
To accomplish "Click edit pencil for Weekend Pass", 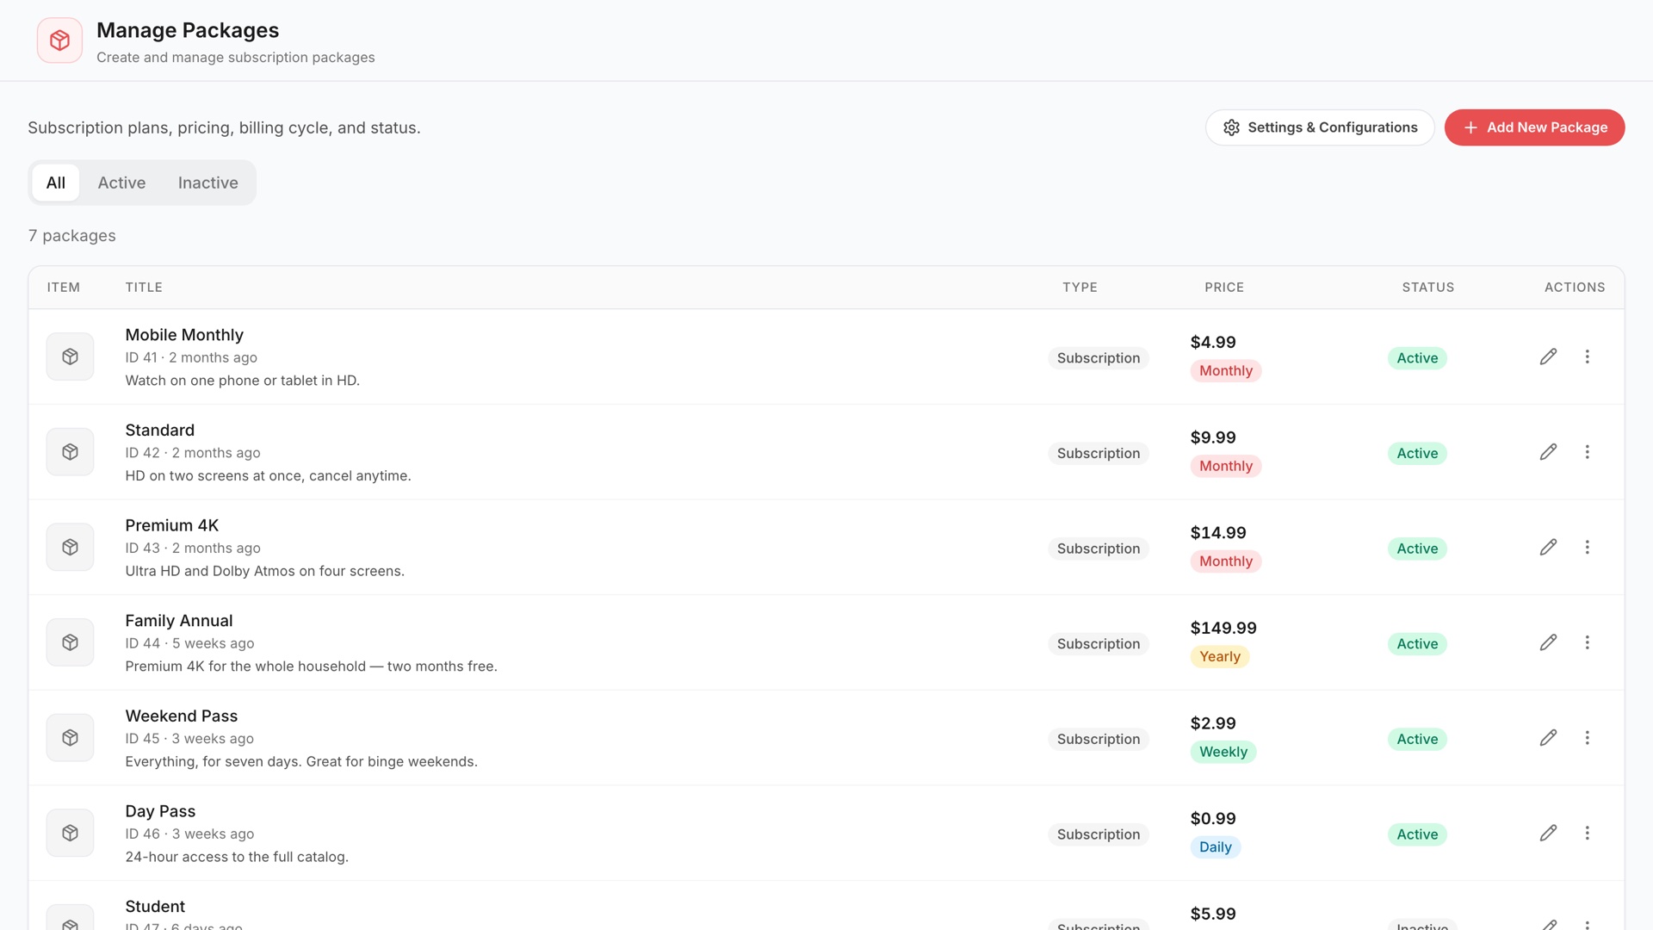I will pos(1548,738).
